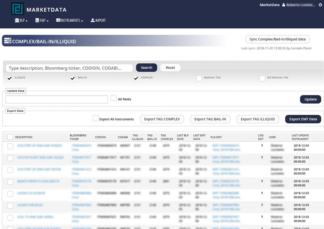Click the FILE EMT column header
The width and height of the screenshot is (324, 229).
click(216, 137)
